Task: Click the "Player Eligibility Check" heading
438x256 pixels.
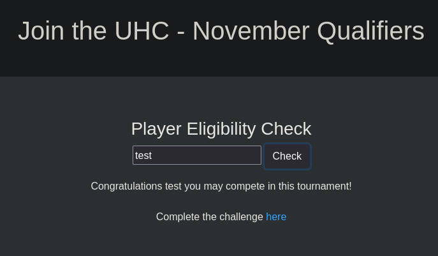Action: 221,129
